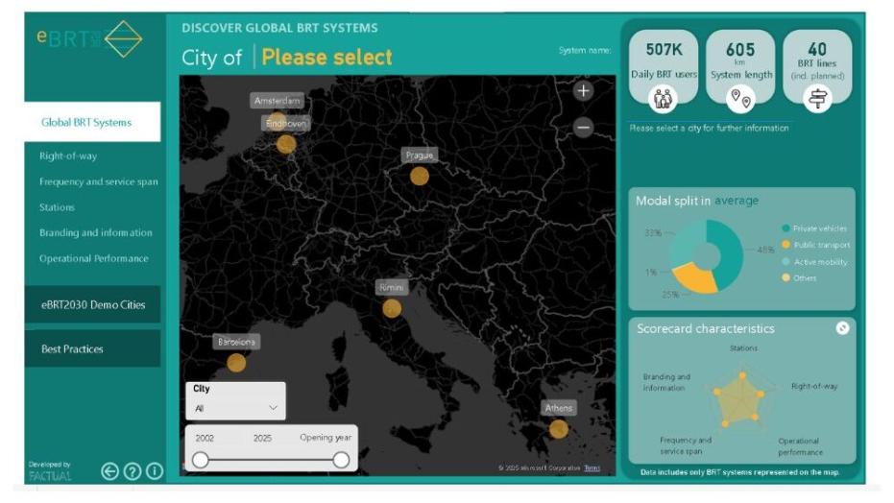894x503 pixels.
Task: Open the Operational Performance page
Action: pyautogui.click(x=93, y=258)
